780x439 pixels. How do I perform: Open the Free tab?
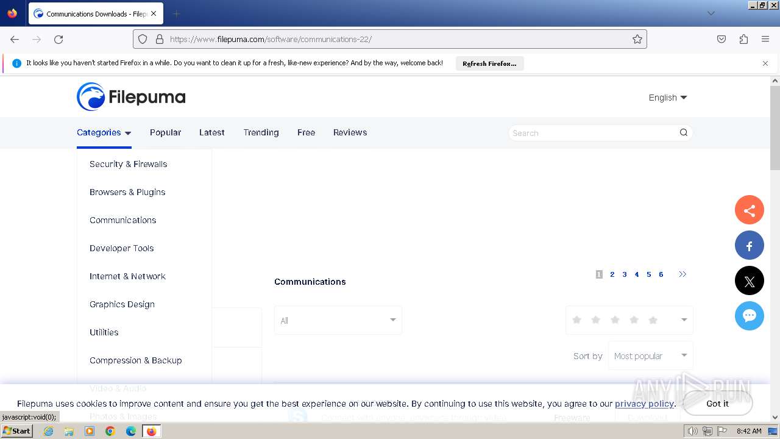coord(306,132)
